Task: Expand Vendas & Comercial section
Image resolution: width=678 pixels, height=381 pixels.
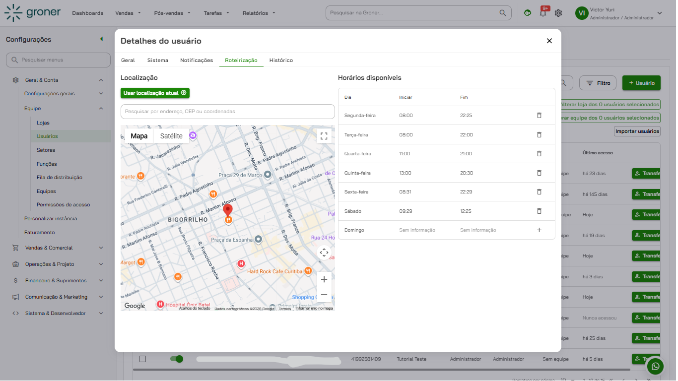Action: click(101, 248)
